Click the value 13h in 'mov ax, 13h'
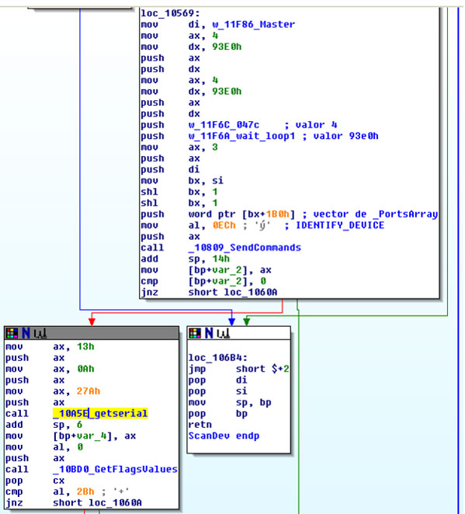 point(85,346)
